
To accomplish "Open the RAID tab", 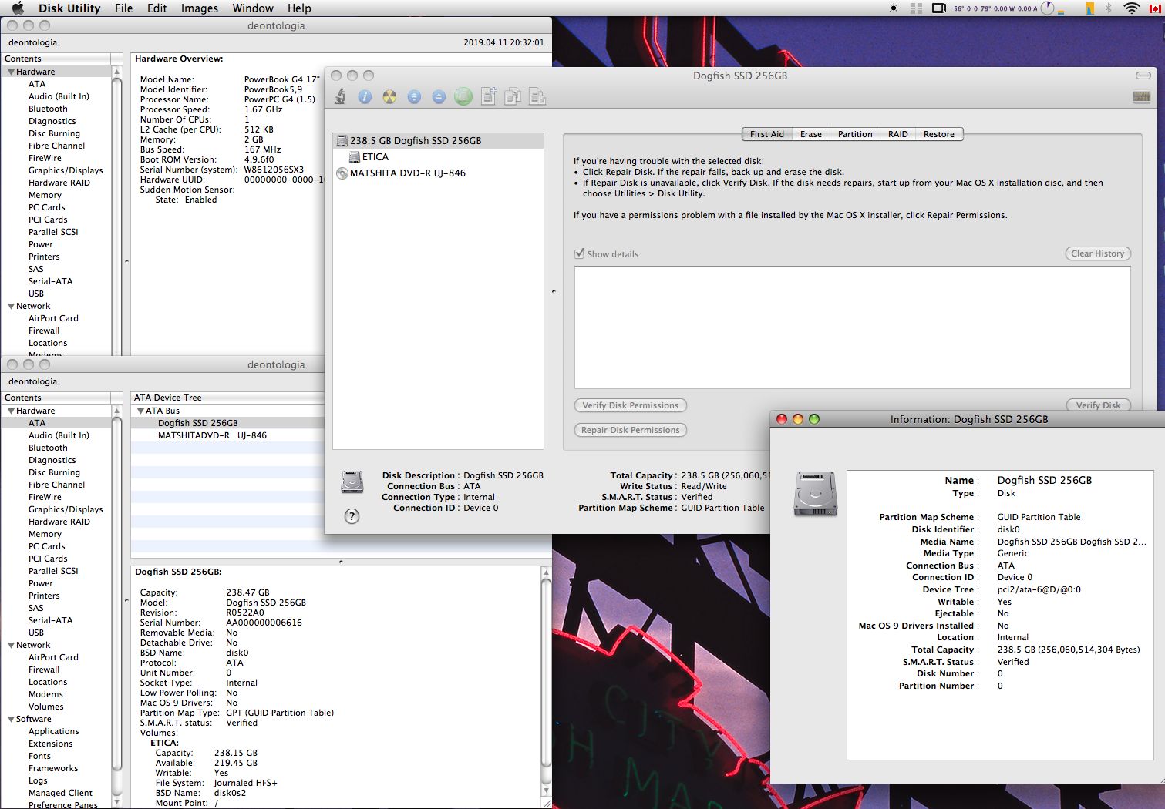I will point(897,134).
